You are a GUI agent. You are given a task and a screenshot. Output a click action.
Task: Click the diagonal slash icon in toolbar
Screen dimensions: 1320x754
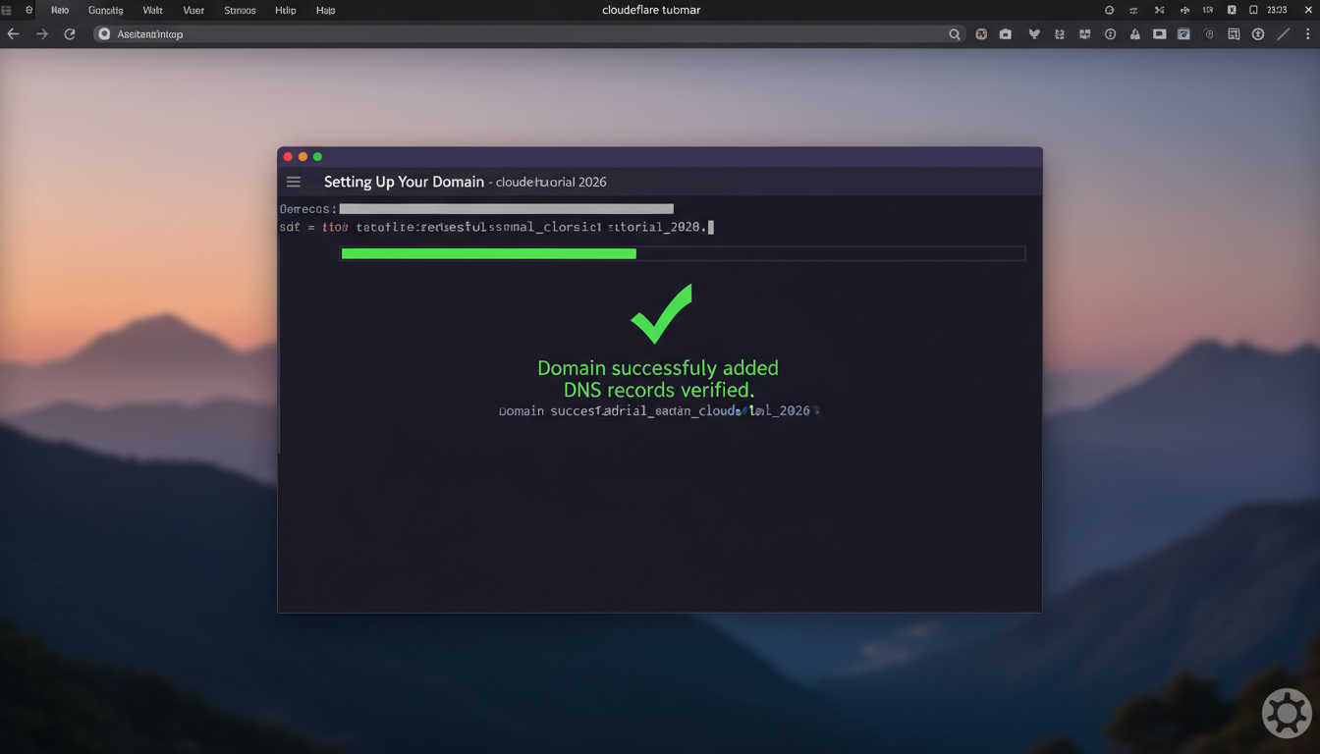coord(1284,33)
